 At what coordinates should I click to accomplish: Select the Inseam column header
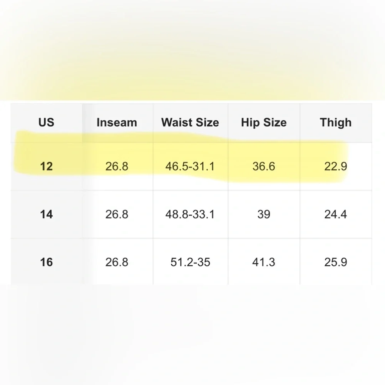click(117, 122)
